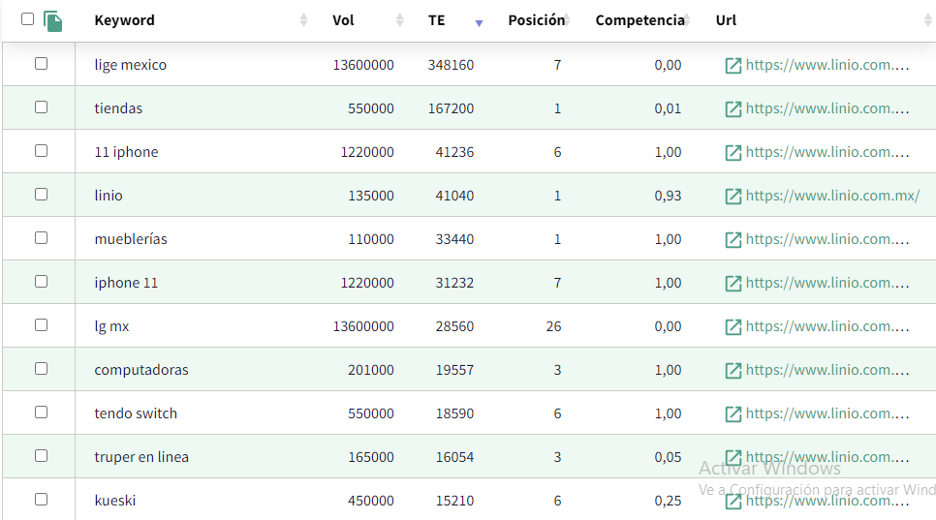936x520 pixels.
Task: Check the truper en linea row checkbox
Action: [x=42, y=455]
